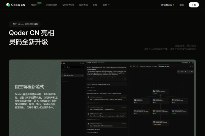205x136 pixels.
Task: Select the JSON Diff Visualizer quest row
Action: coord(73,76)
